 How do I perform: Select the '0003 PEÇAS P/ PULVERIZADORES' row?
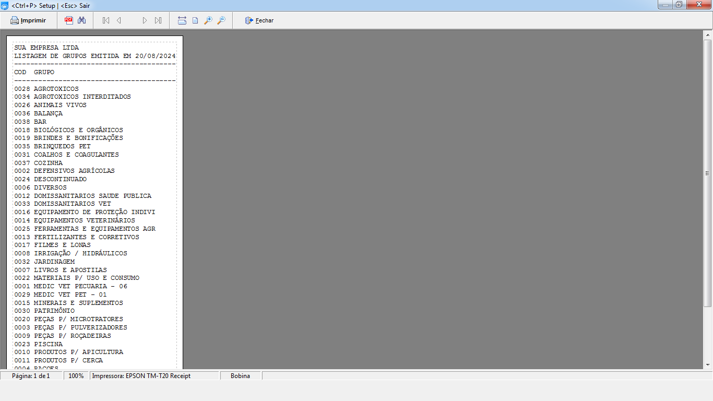tap(71, 327)
